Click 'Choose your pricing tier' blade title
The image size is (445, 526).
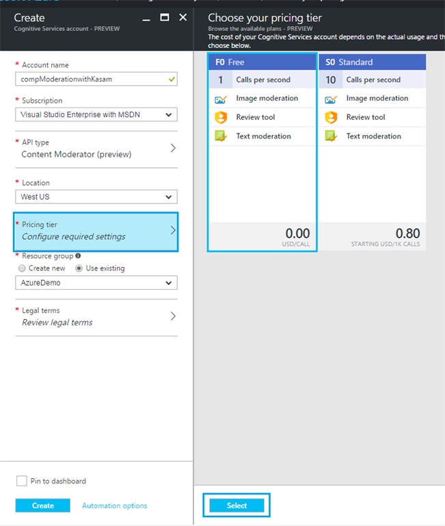[x=265, y=18]
